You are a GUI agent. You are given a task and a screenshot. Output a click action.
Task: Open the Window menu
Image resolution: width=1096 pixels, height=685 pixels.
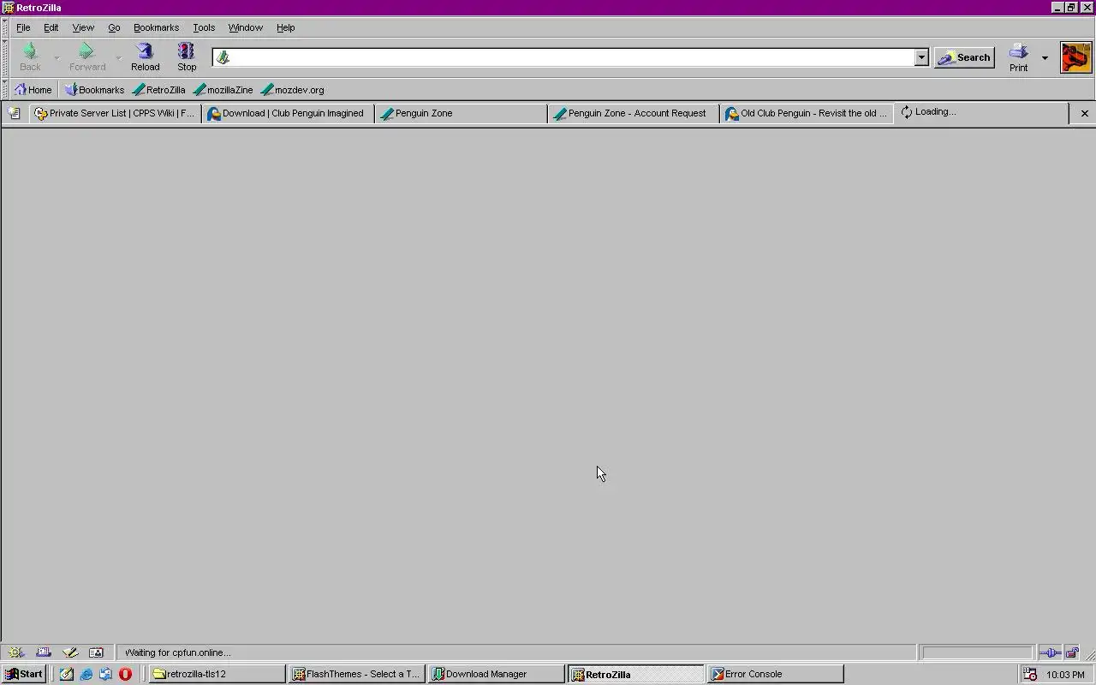(245, 27)
